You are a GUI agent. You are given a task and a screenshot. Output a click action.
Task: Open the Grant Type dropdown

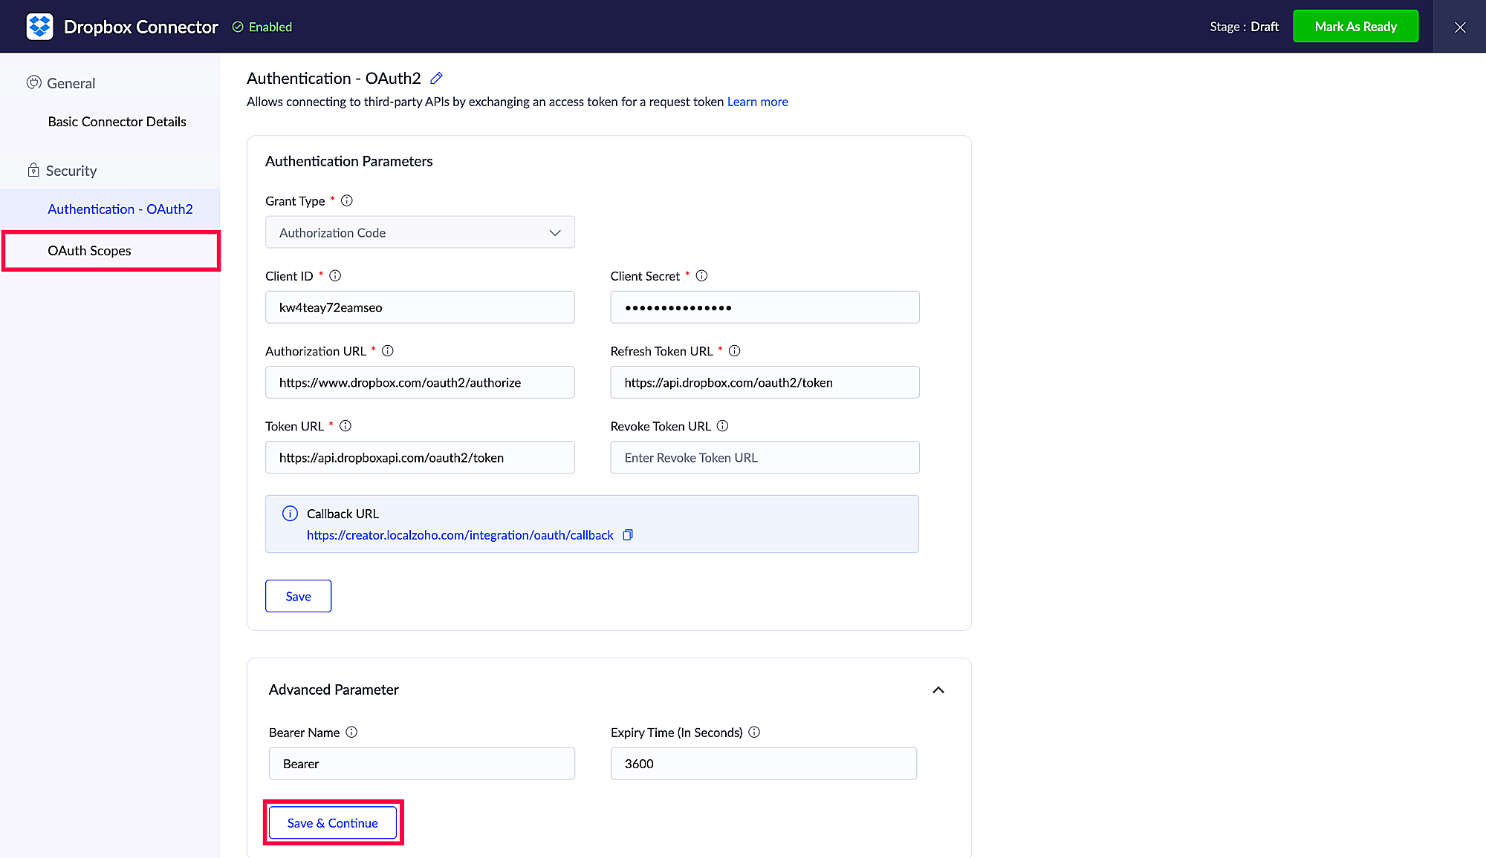click(420, 232)
